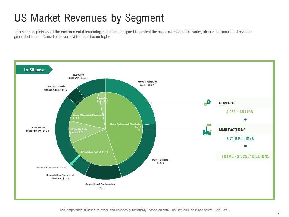The image size is (289, 217).
Task: Select the Resource Recovery $25.0 label
Action: click(79, 76)
